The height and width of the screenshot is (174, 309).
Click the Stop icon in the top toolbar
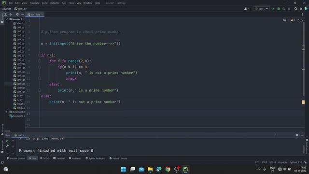[289, 9]
